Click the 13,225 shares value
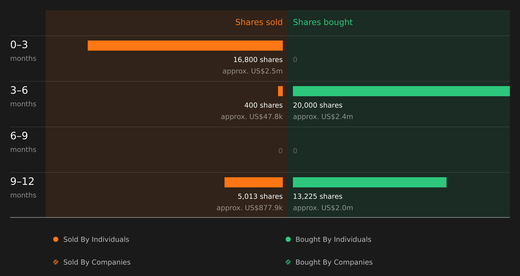The image size is (520, 276). 318,197
